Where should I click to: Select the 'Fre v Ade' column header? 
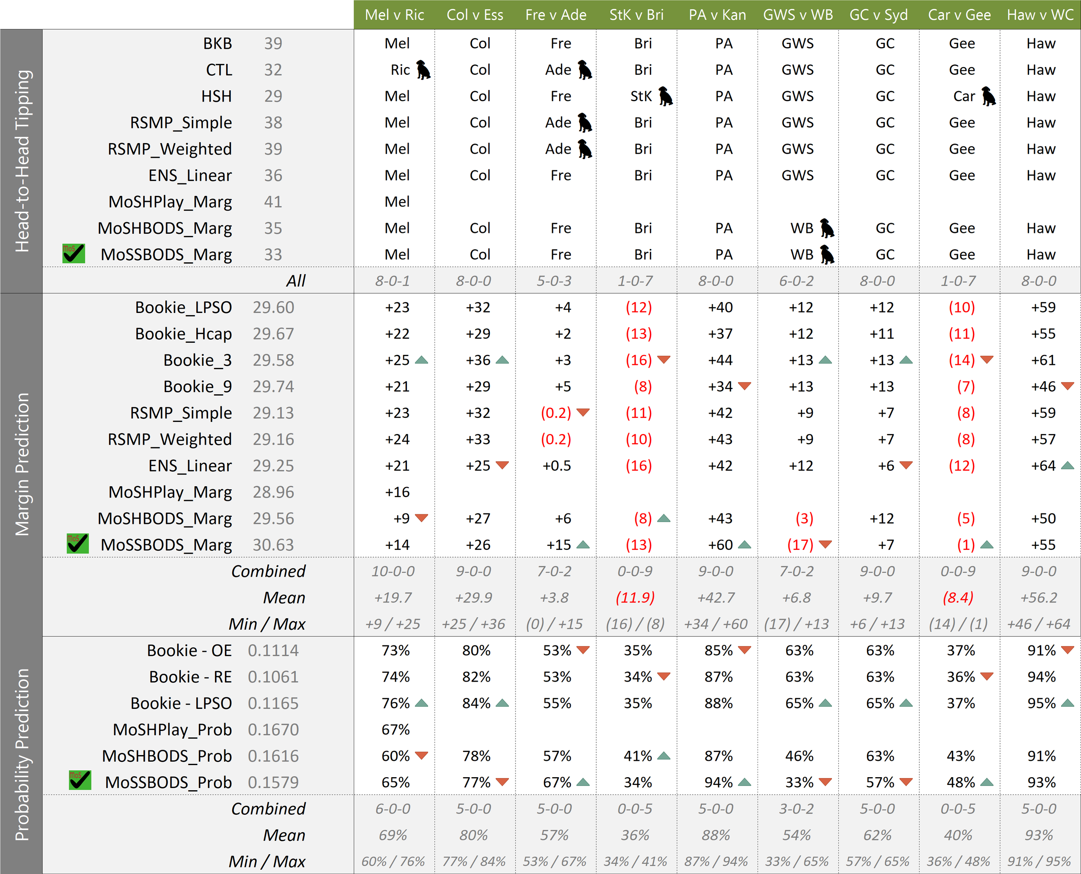click(556, 15)
